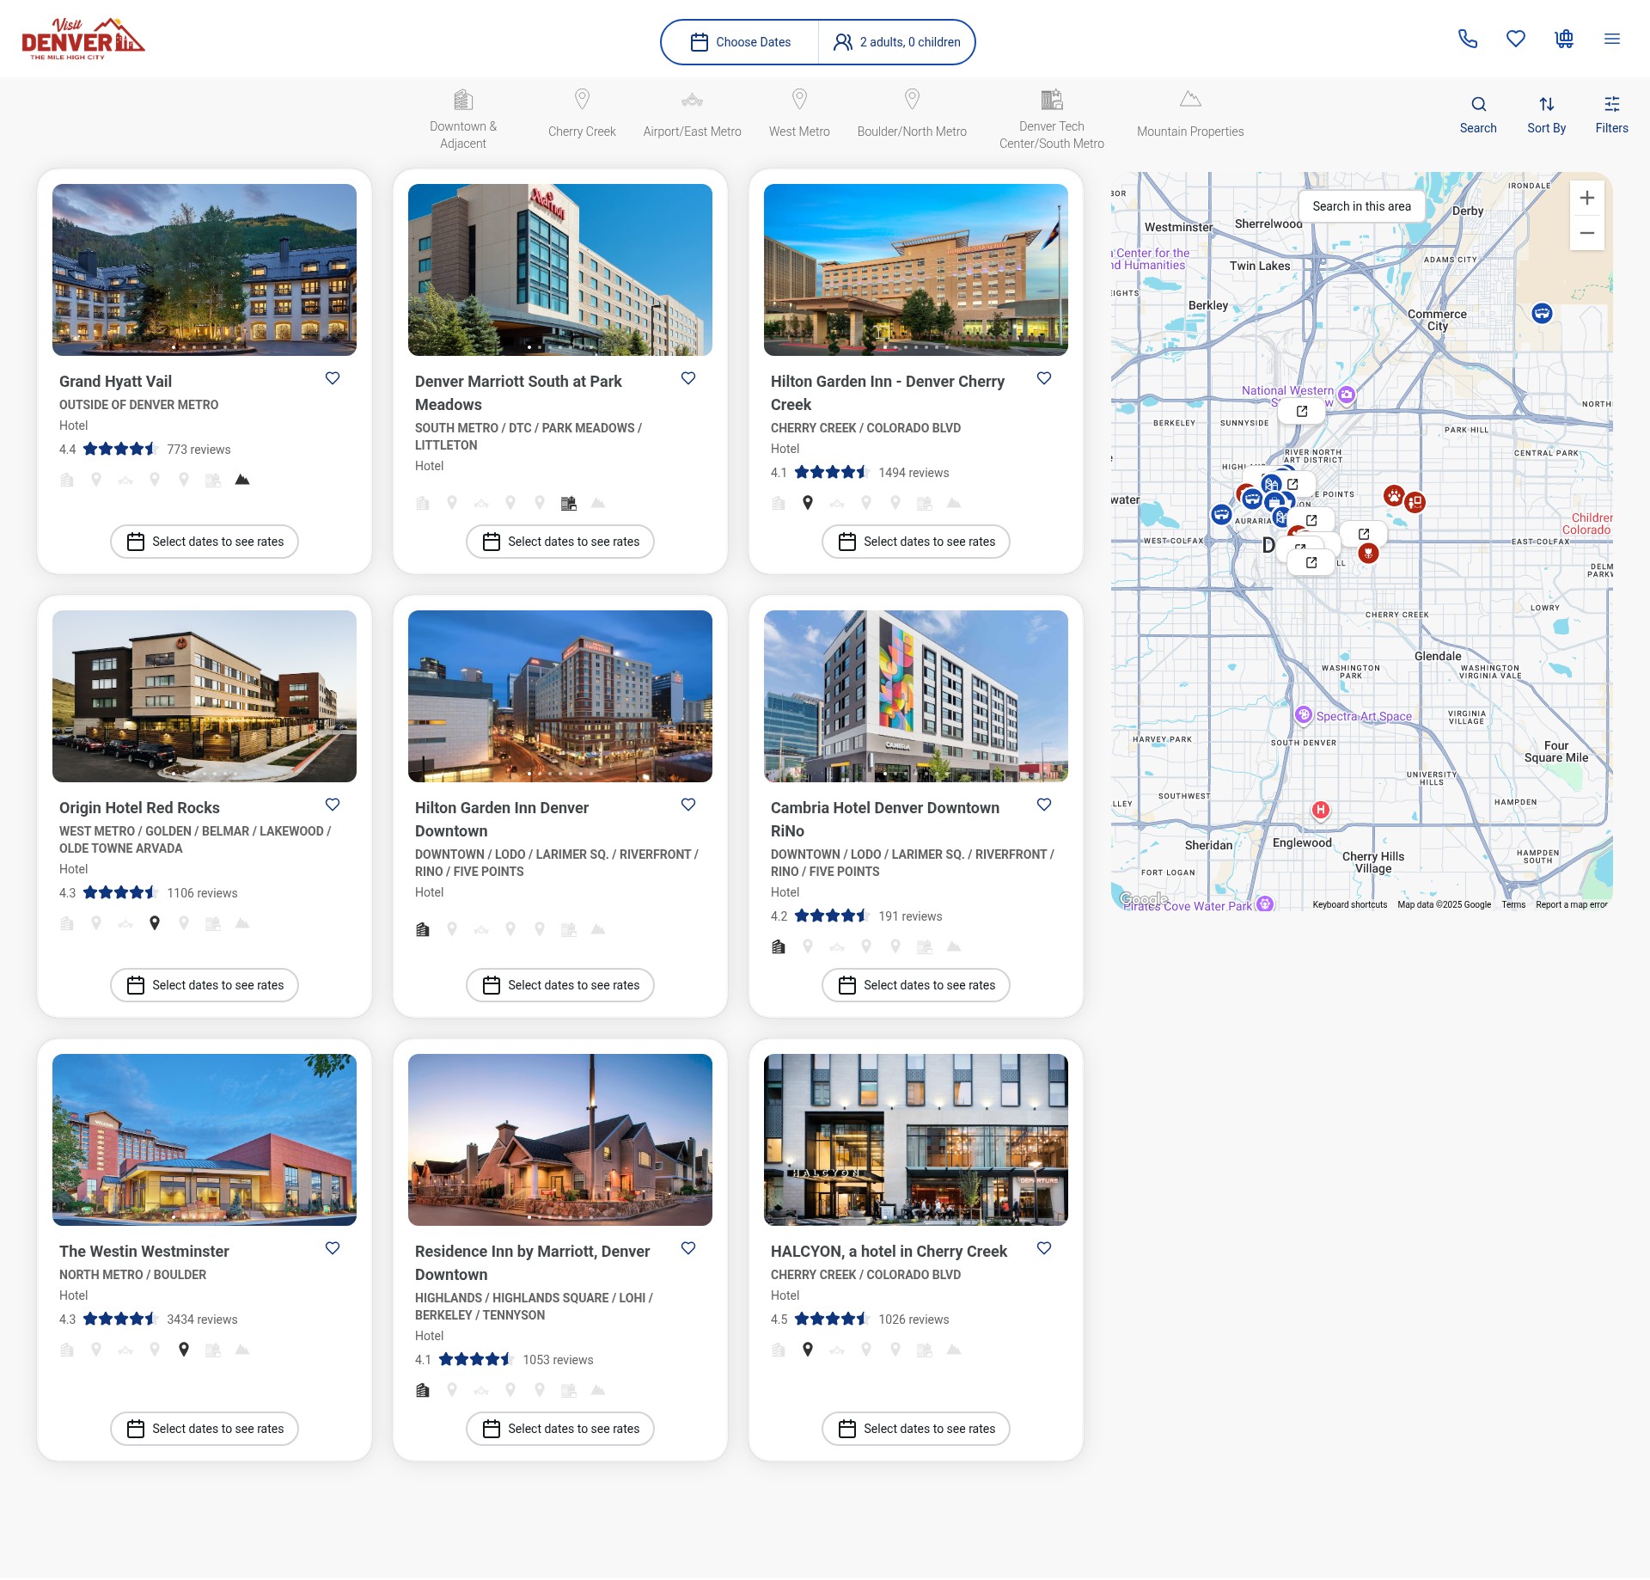This screenshot has height=1580, width=1650.
Task: Click Select dates button for Grand Hyatt Vail
Action: 205,542
